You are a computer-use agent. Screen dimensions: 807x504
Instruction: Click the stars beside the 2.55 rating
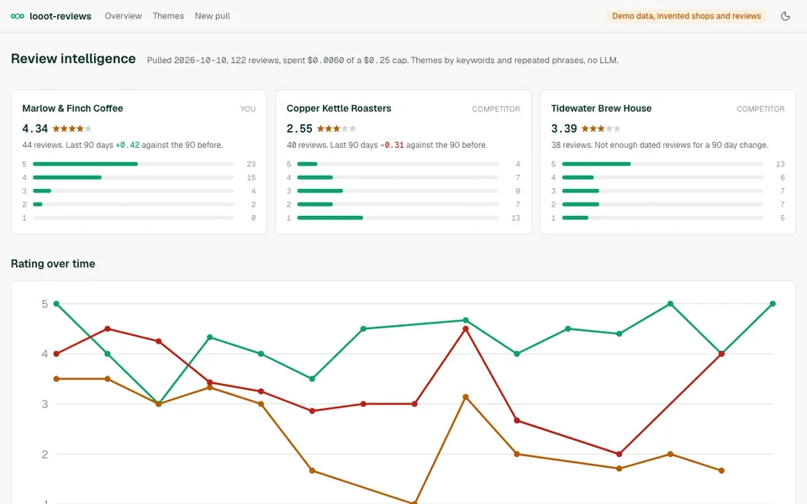coord(336,129)
